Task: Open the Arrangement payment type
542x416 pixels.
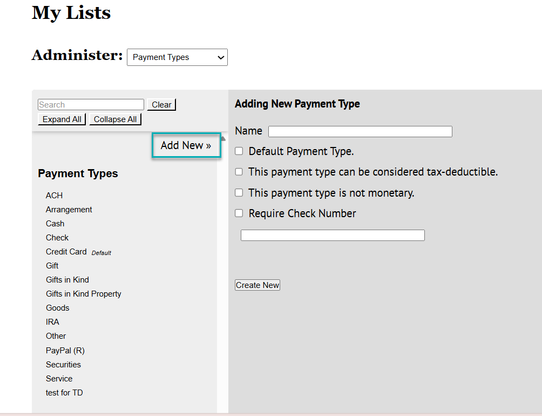Action: click(69, 210)
